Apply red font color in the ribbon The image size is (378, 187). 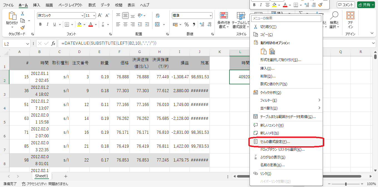[x=90, y=24]
